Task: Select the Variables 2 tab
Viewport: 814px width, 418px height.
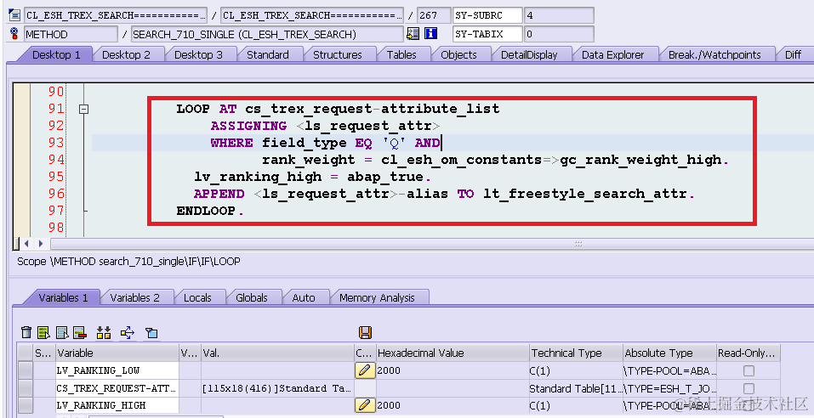Action: click(x=134, y=297)
